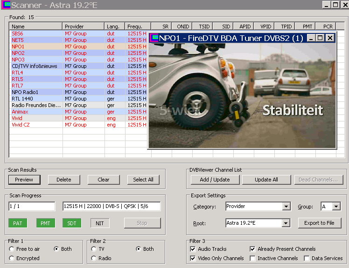Image resolution: width=349 pixels, height=268 pixels.
Task: Maximize the NPO1 preview window
Action: 320,38
